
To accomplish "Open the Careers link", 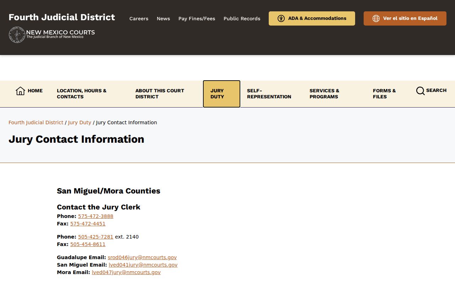I will 139,18.
